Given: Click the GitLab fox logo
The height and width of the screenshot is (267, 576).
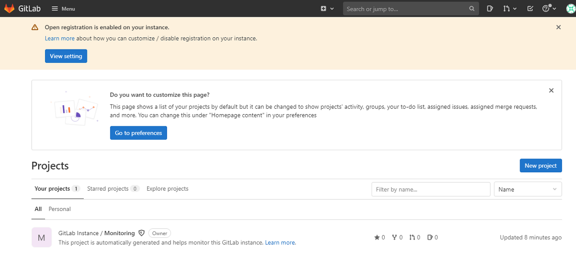Looking at the screenshot, I should coord(9,9).
